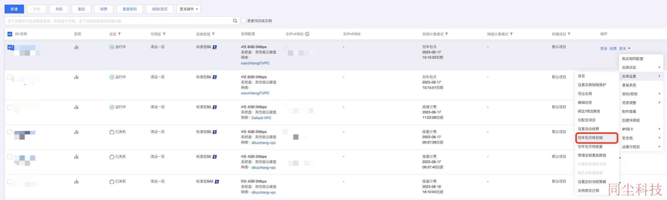Choose 设置实例销毁保护 option
The width and height of the screenshot is (667, 200).
597,85
